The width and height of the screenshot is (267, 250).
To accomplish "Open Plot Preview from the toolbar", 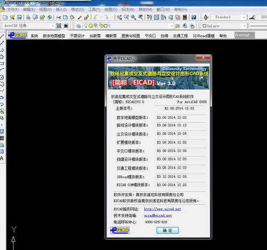I will pos(35,17).
